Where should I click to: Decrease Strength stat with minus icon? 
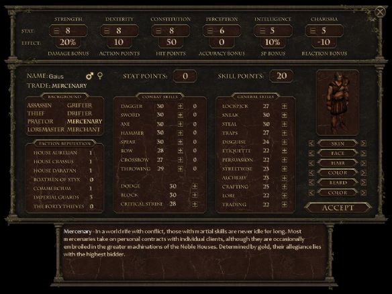tap(57, 31)
